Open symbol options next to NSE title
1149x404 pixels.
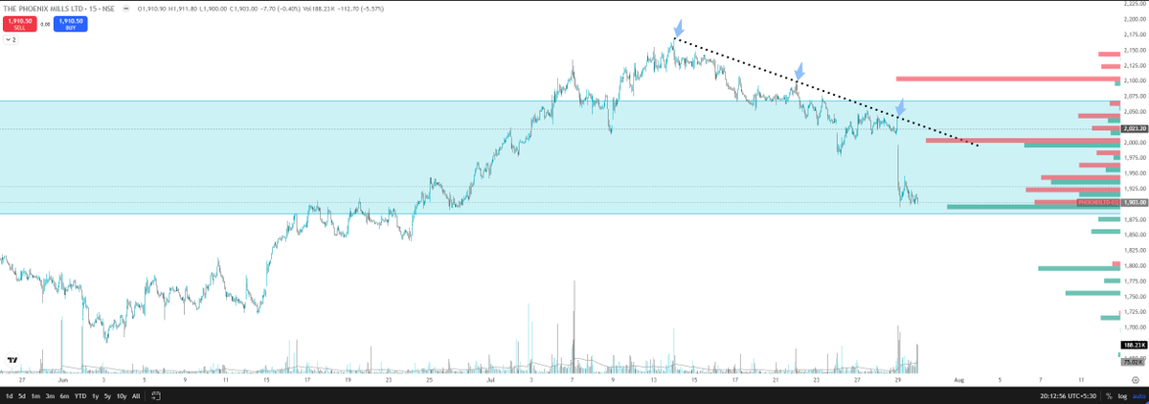tap(127, 7)
